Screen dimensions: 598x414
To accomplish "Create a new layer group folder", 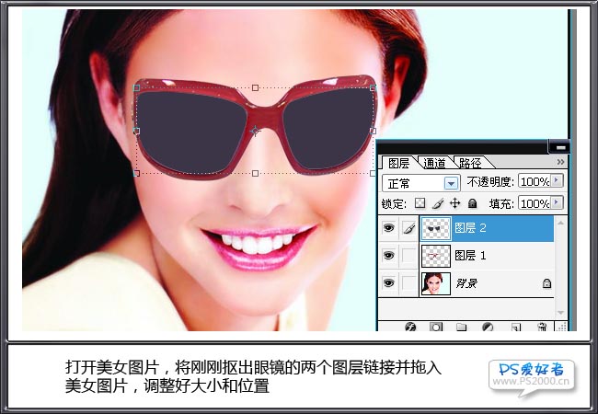I will click(x=463, y=326).
